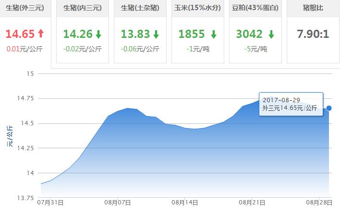Open the 生猪(土杂猪) tab
This screenshot has width=340, height=214.
(x=140, y=8)
